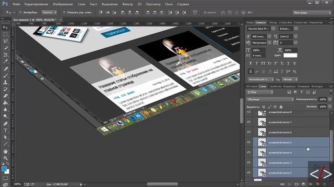Open the layer blend mode Обычные dropdown

270,99
